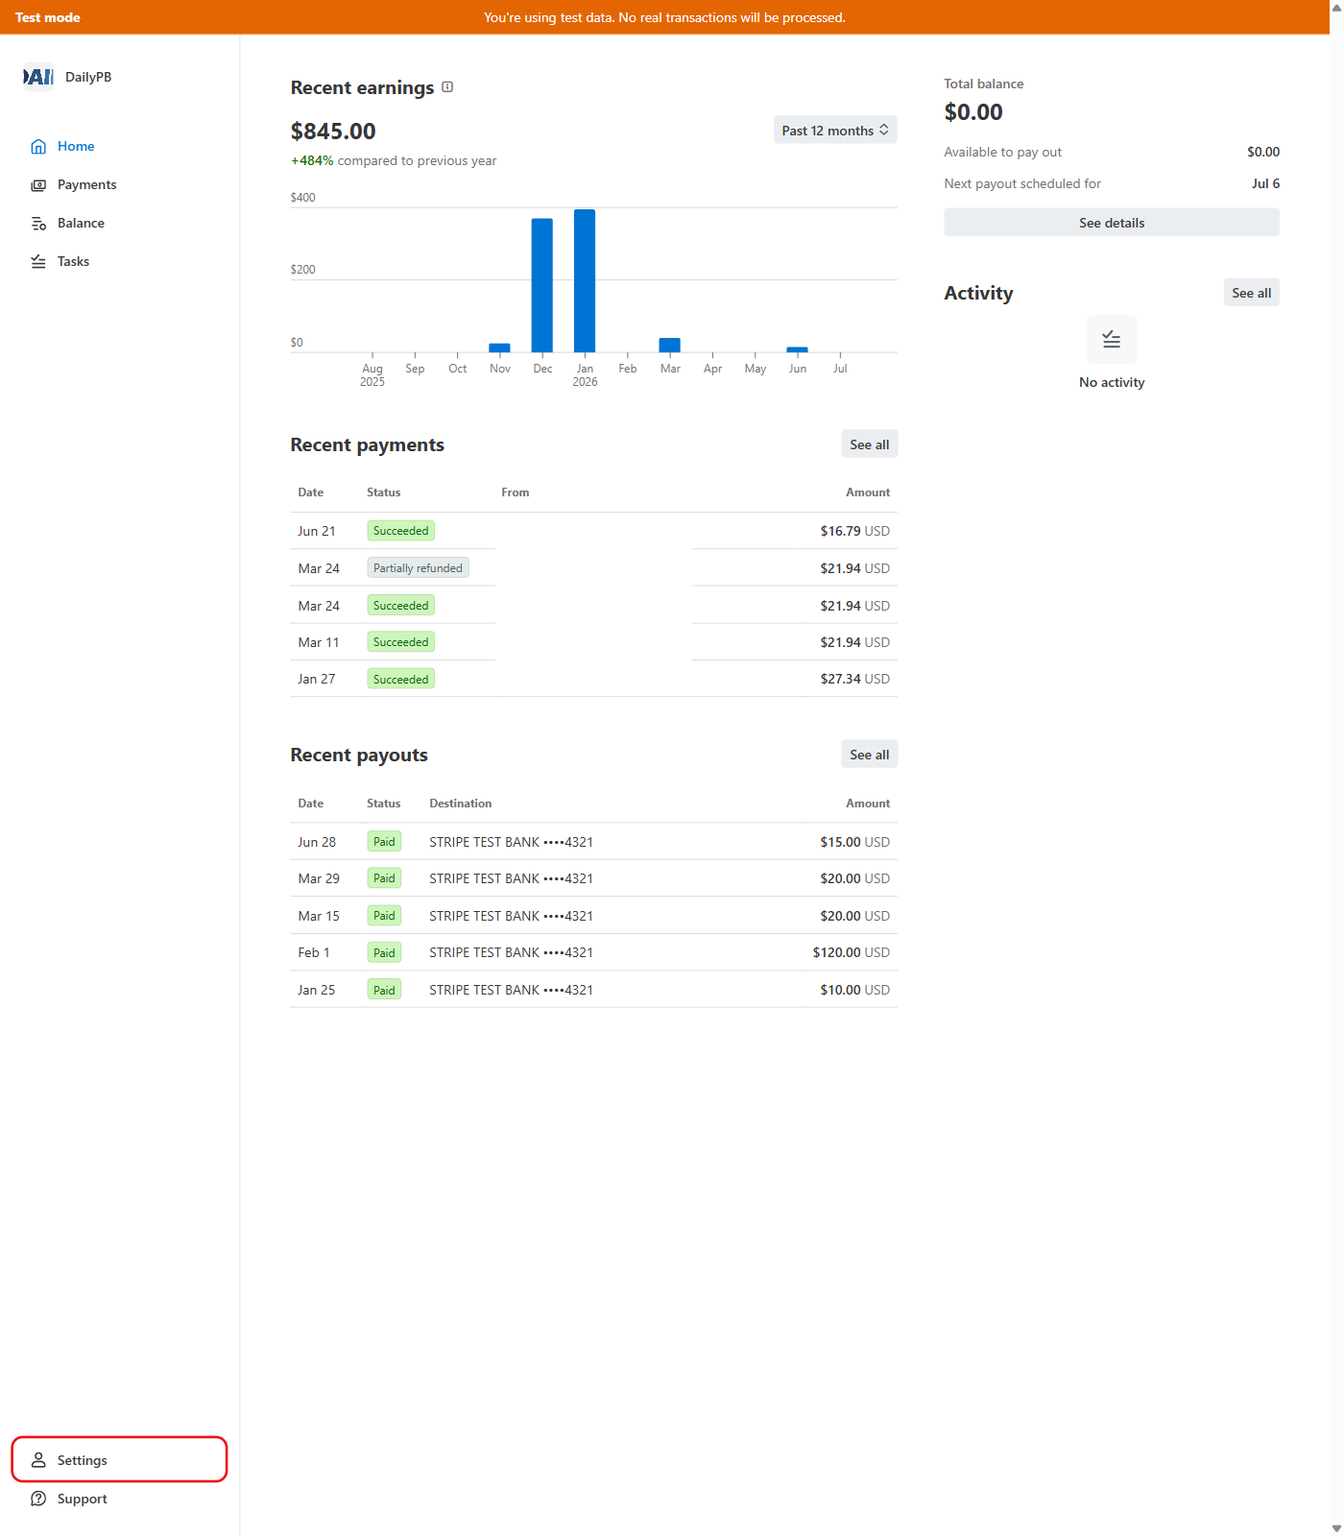Screen dimensions: 1344x1536
Task: Click the info icon next to Recent earnings
Action: point(447,87)
